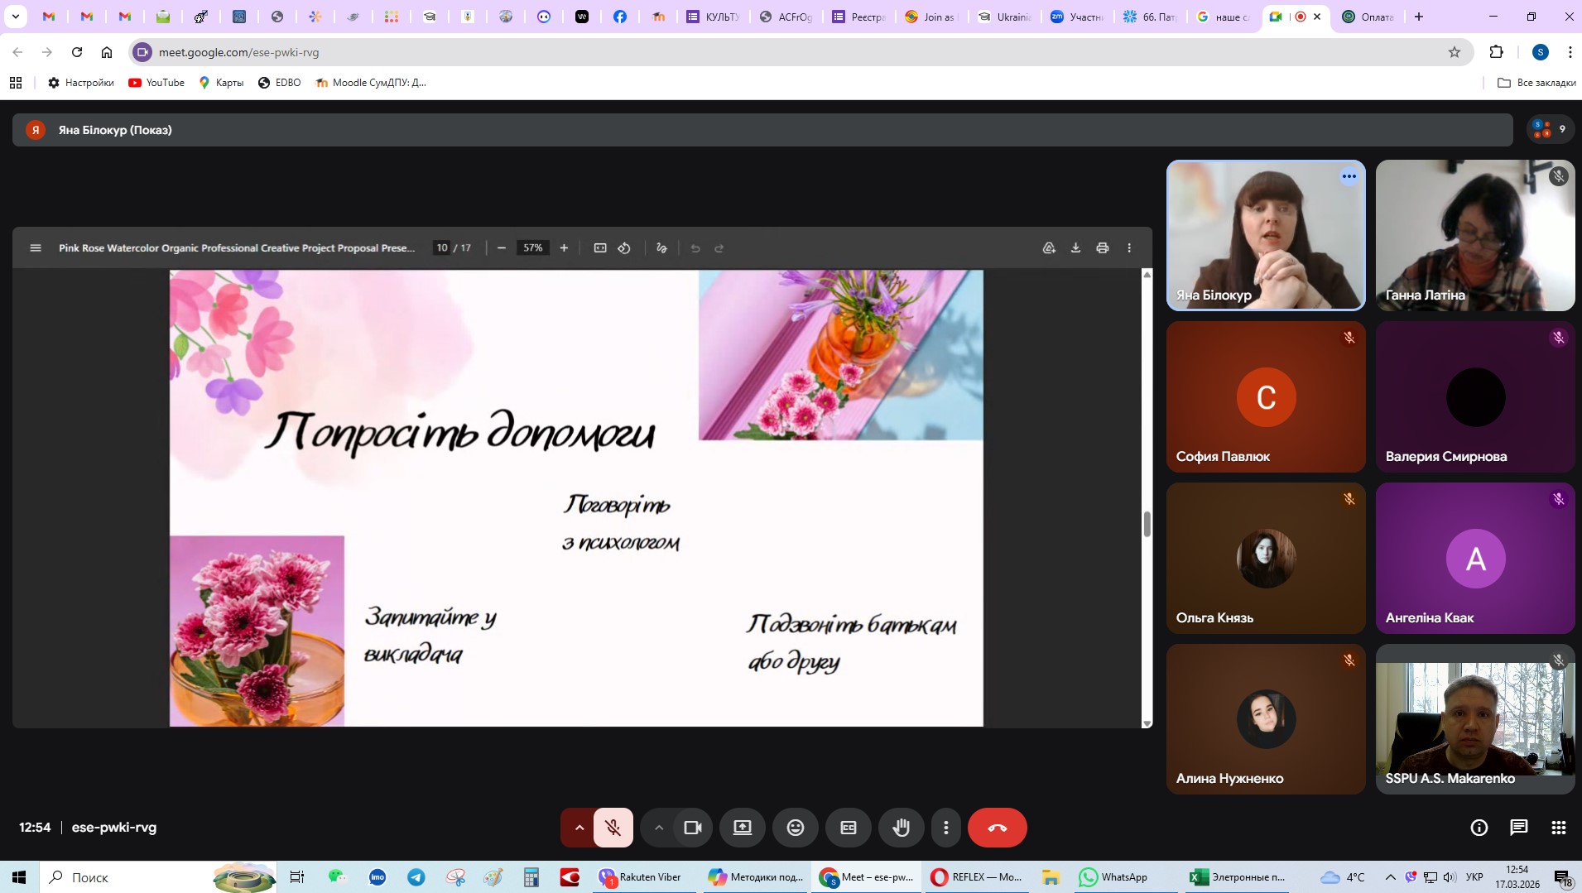Toggle closed captions

pos(848,828)
